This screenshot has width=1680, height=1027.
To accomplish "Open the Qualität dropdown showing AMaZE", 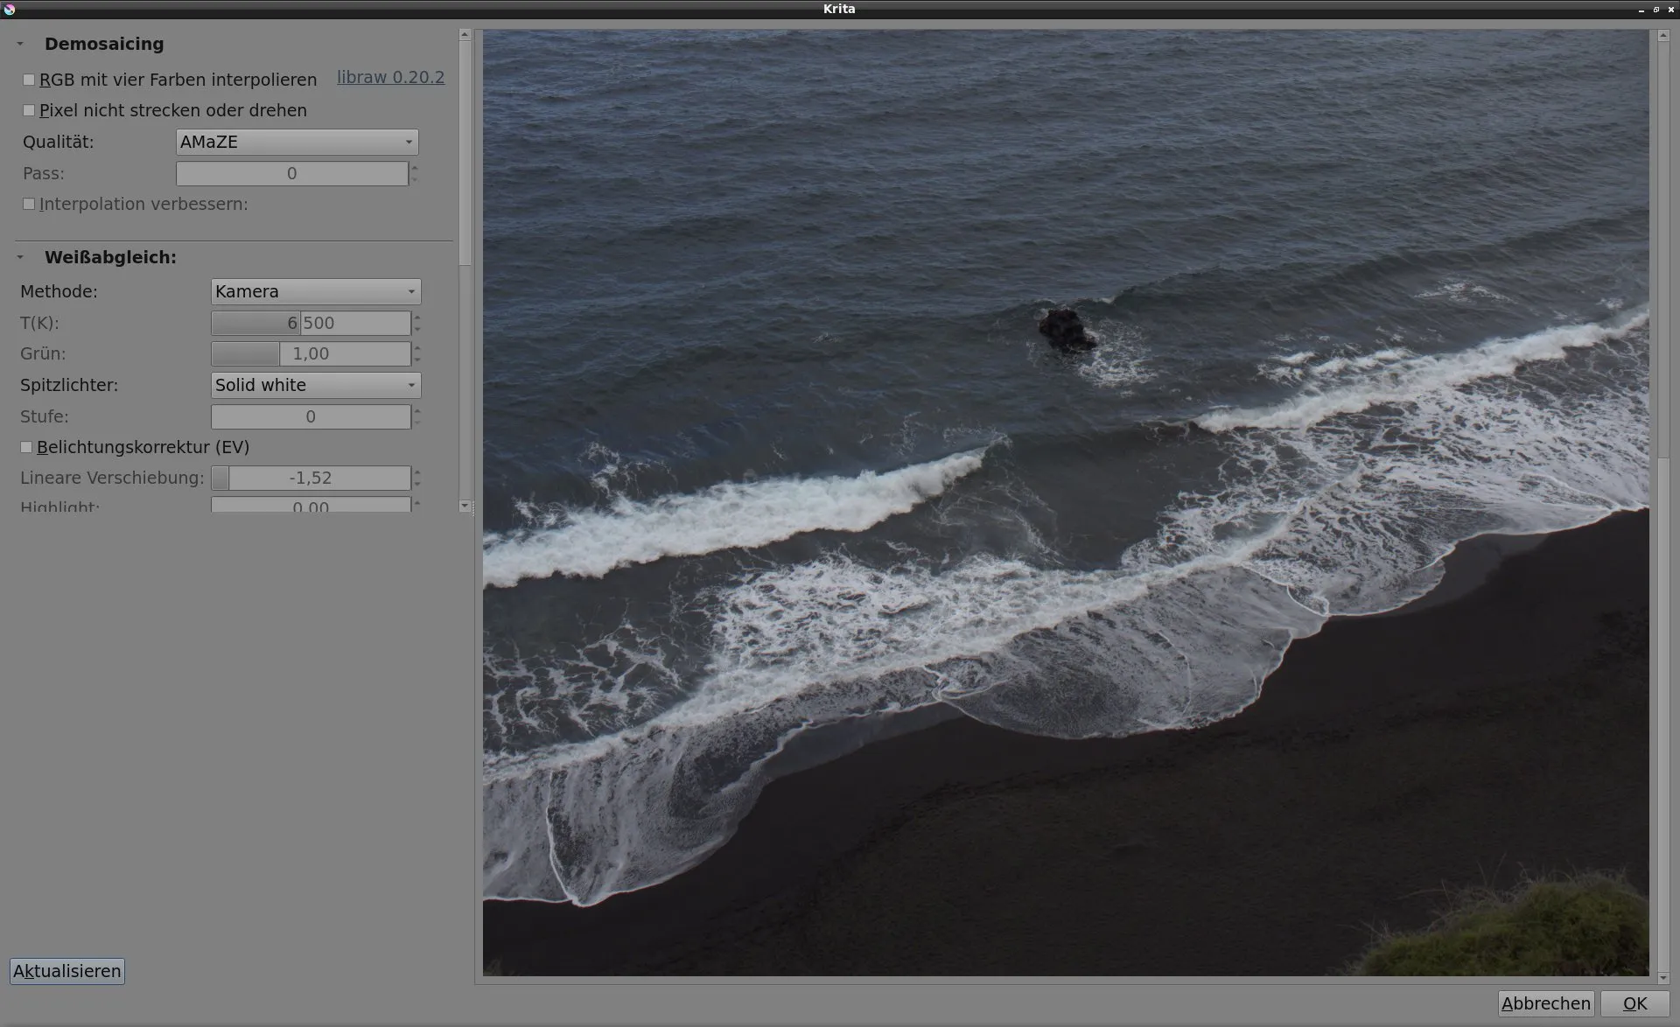I will tap(297, 142).
